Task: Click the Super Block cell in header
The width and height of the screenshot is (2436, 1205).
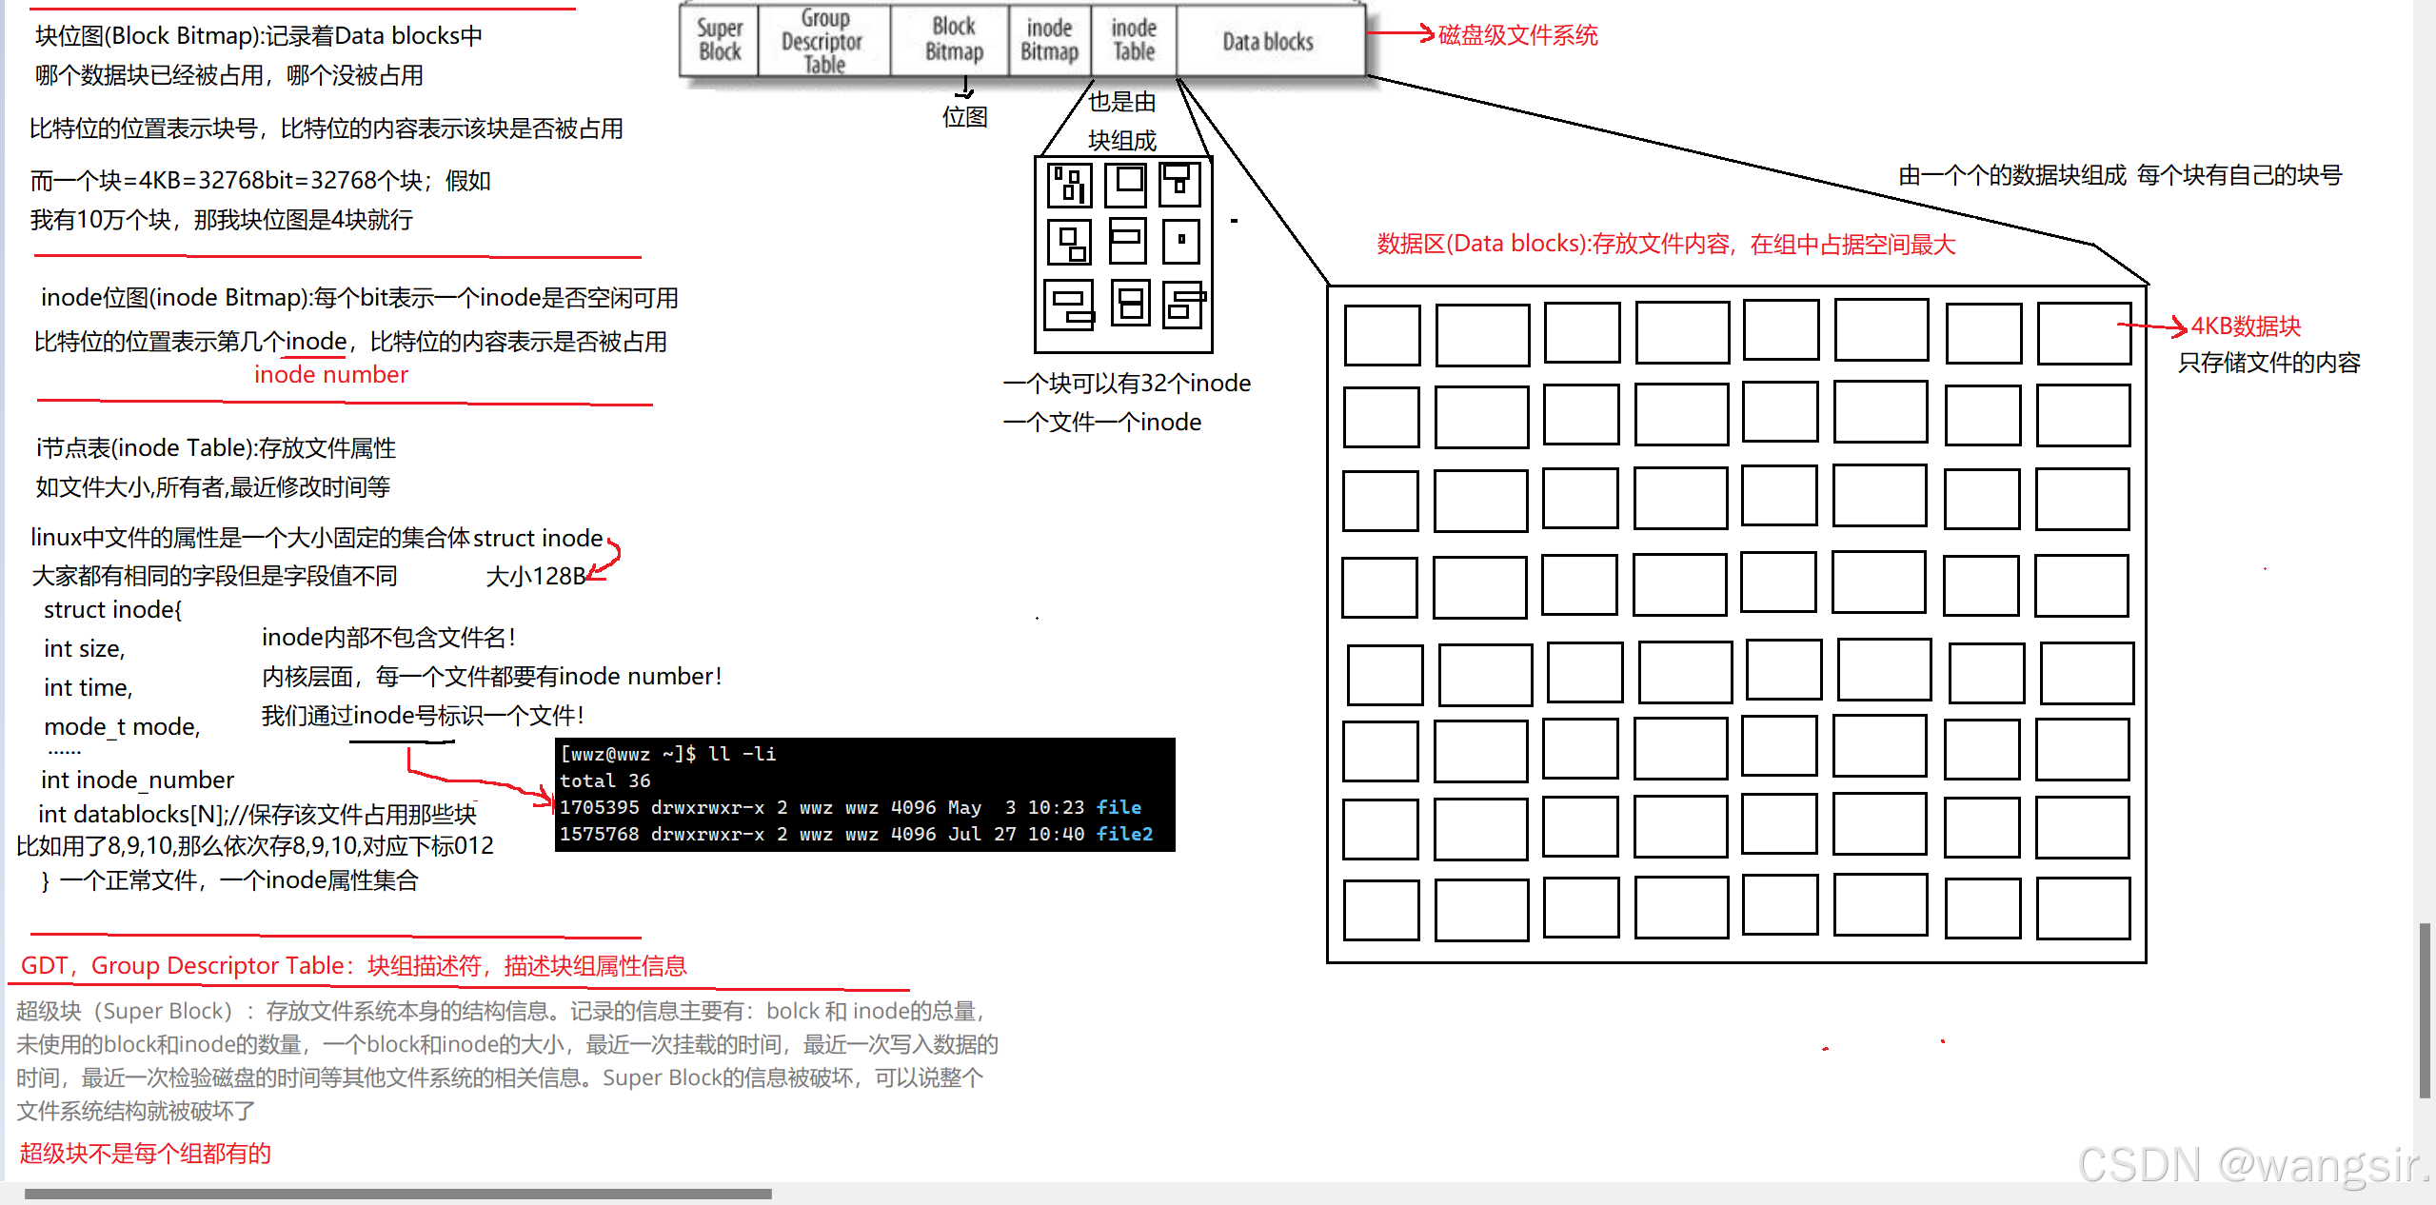Action: tap(719, 40)
